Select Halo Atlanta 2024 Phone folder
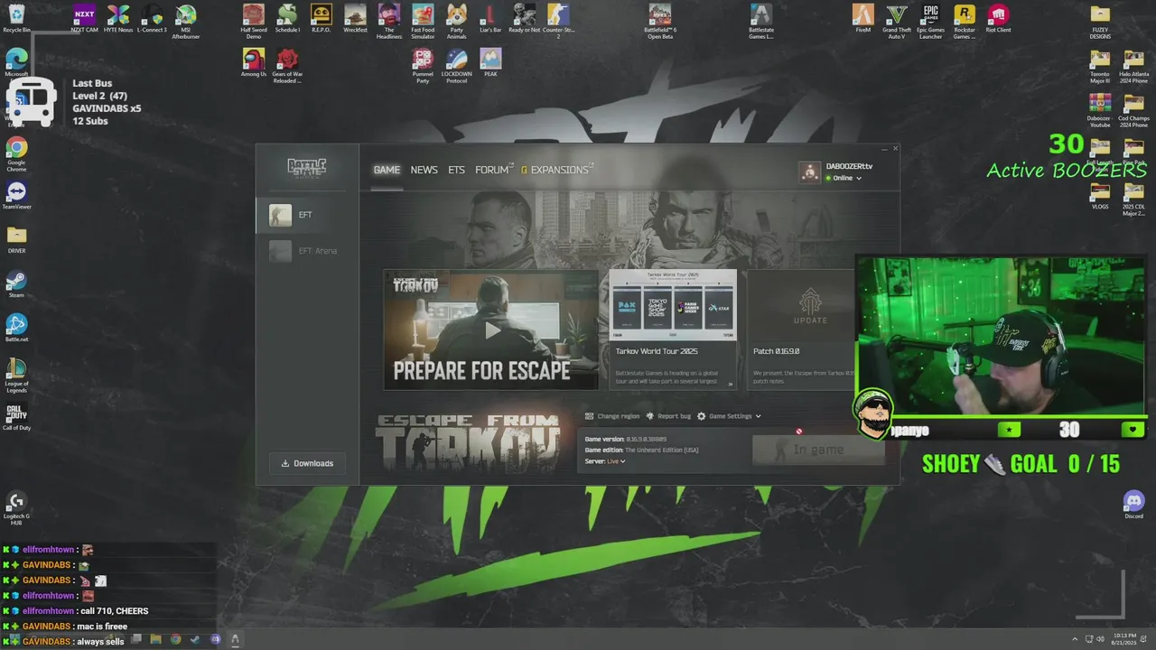The image size is (1156, 650). pos(1133,67)
